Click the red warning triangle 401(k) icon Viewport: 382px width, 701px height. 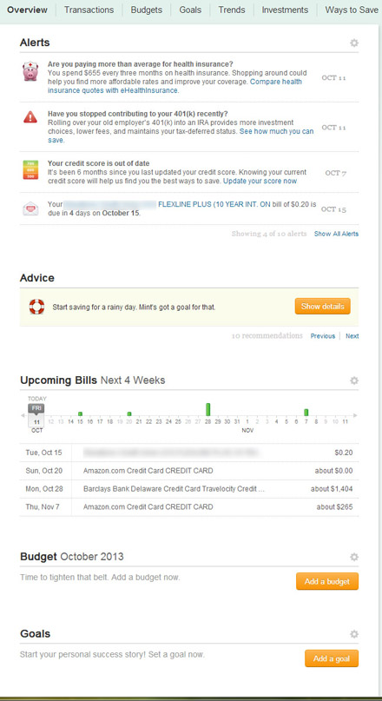31,117
